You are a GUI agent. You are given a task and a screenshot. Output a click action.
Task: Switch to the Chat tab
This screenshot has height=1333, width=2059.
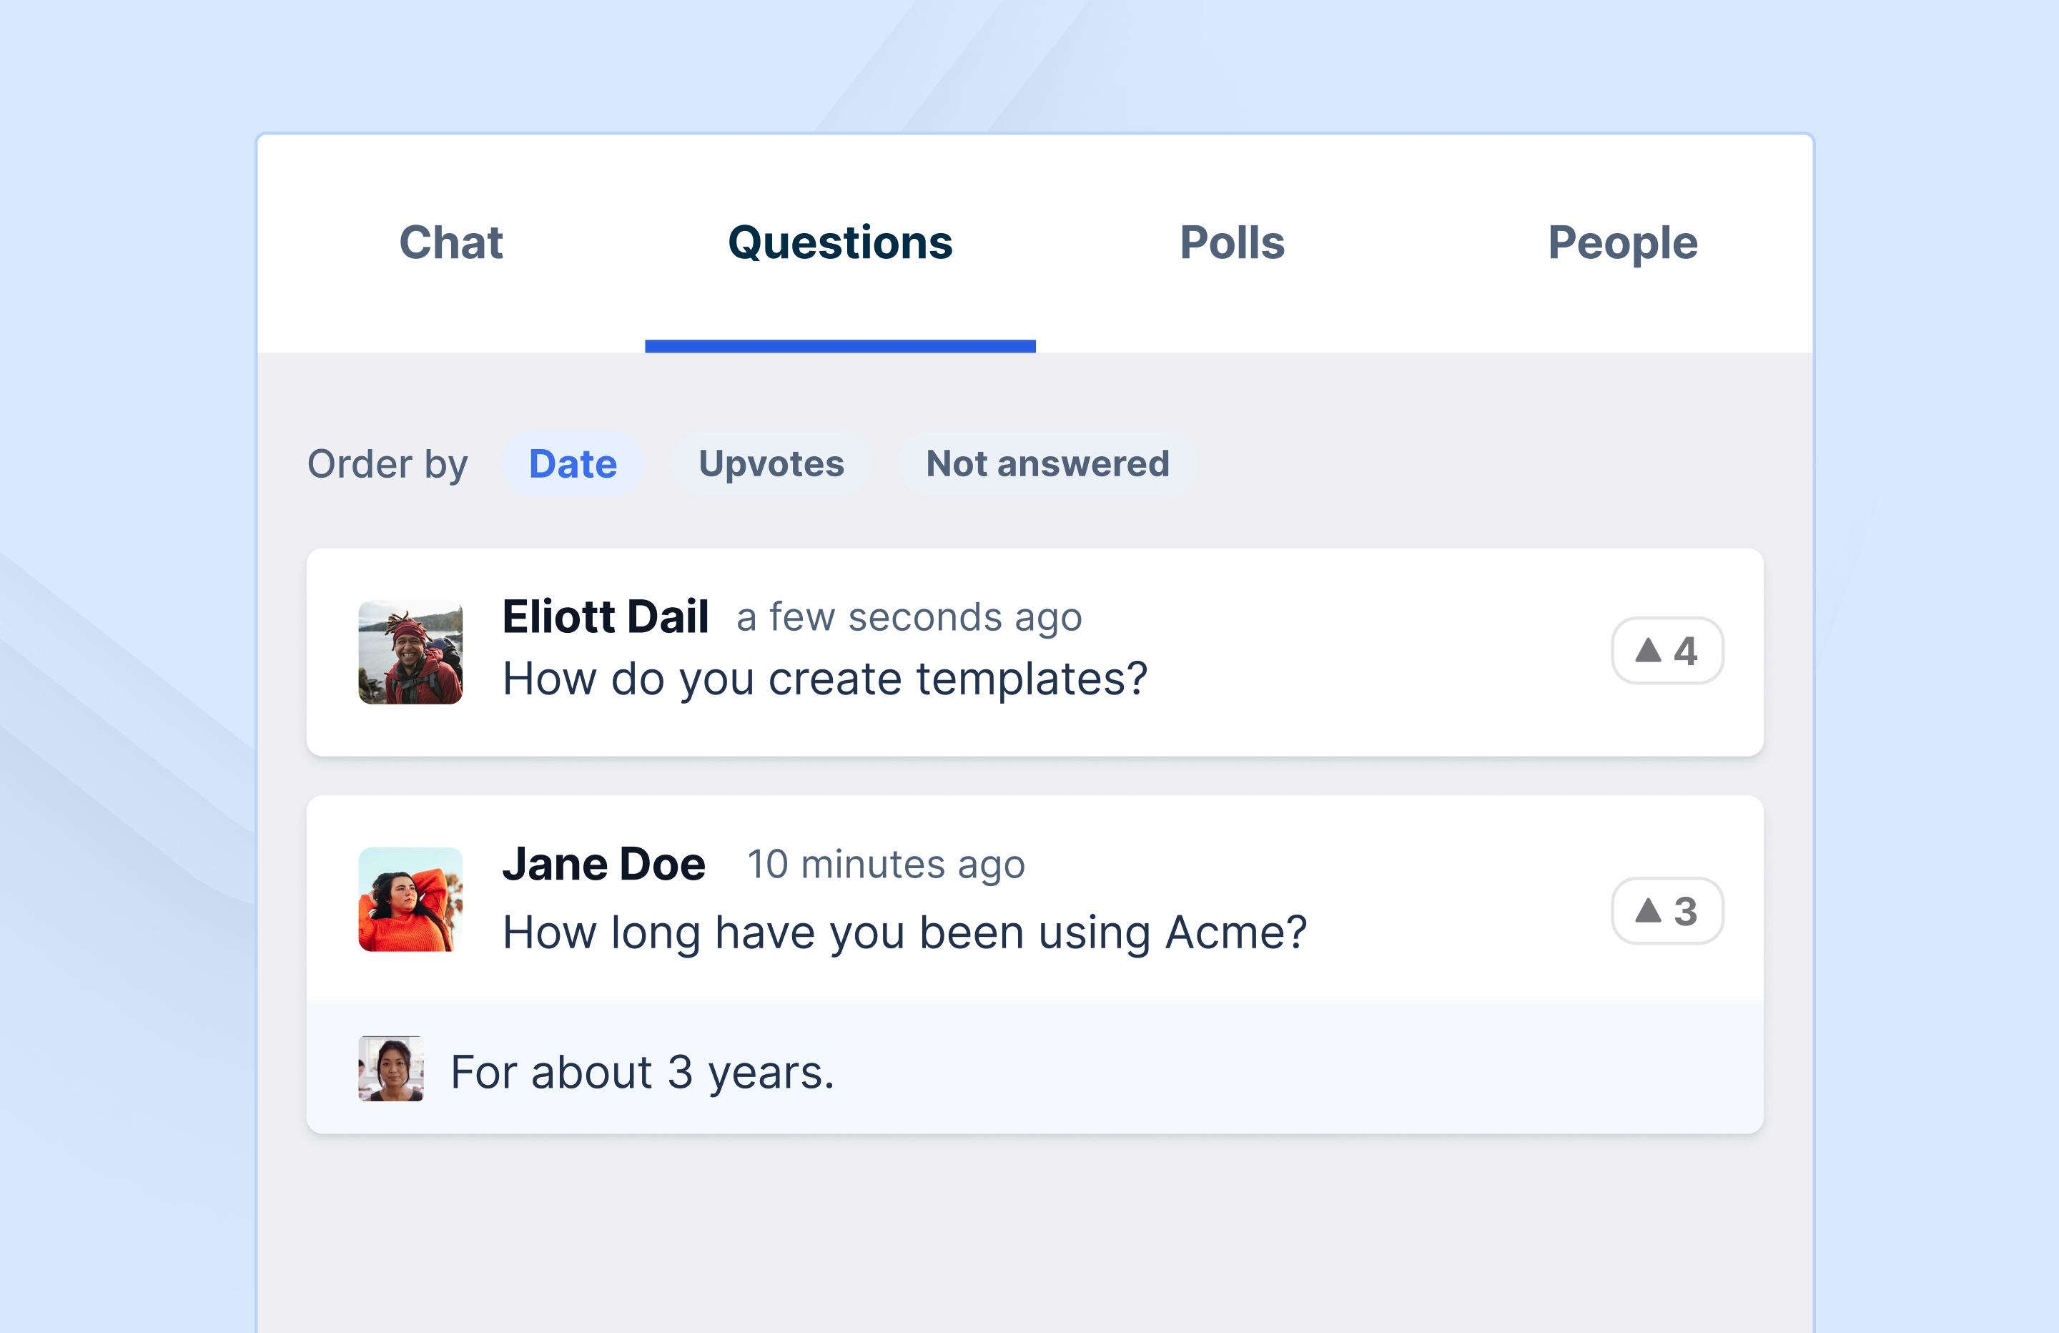click(450, 242)
